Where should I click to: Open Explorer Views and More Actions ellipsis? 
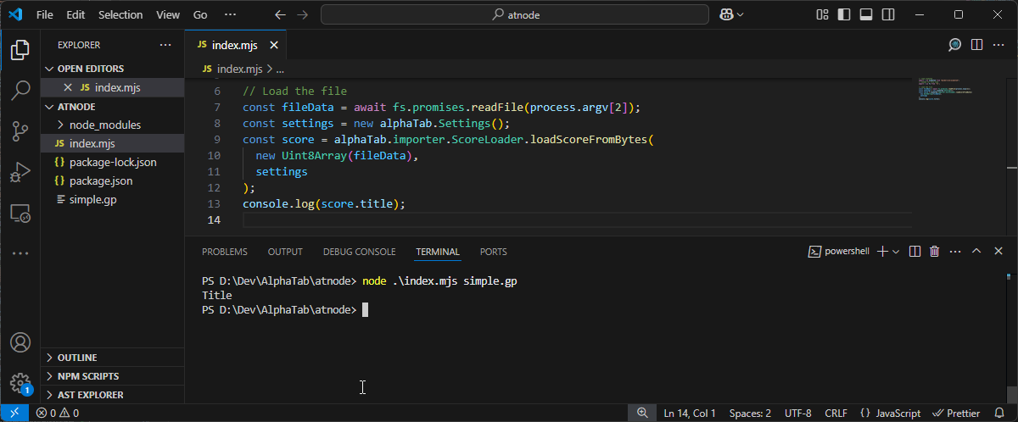pos(165,44)
